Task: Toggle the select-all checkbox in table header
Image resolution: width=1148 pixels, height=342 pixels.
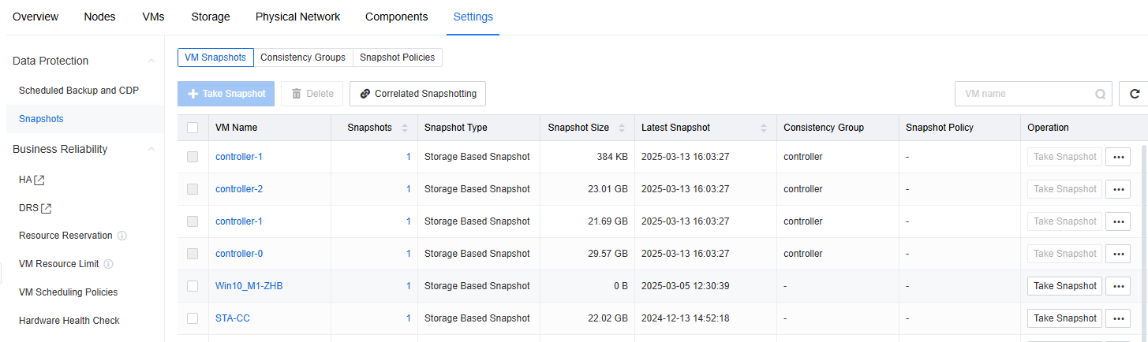Action: (x=193, y=128)
